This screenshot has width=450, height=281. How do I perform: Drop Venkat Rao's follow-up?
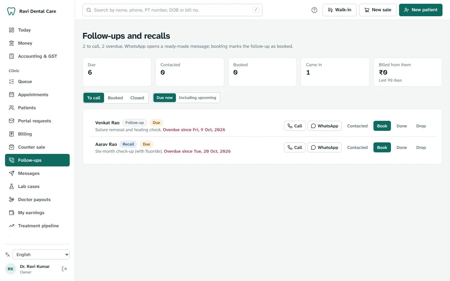click(421, 126)
